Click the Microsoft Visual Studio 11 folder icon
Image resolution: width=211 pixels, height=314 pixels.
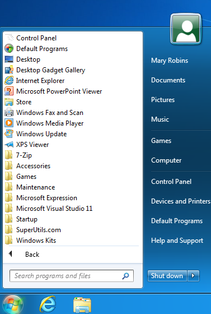click(8, 208)
